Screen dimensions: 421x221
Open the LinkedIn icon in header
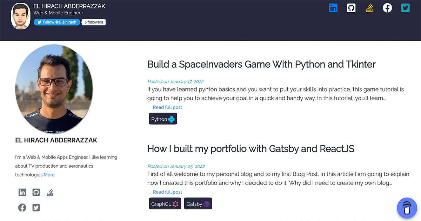[x=333, y=8]
